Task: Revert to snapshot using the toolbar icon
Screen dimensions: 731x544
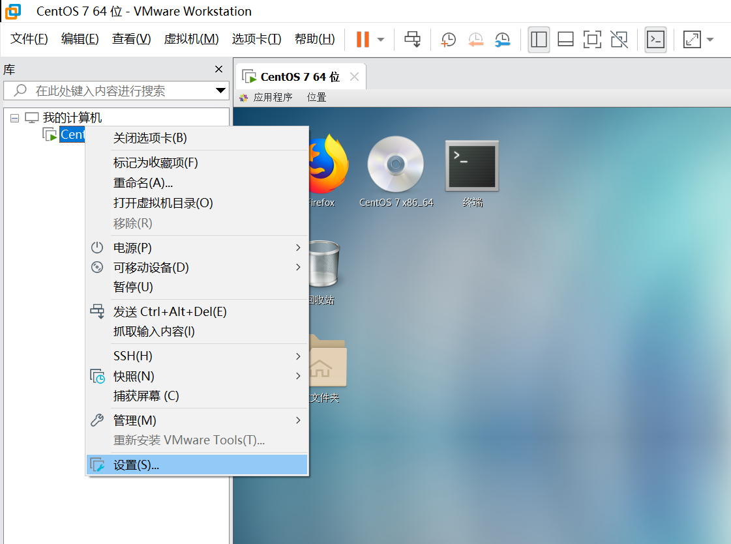Action: pos(475,40)
